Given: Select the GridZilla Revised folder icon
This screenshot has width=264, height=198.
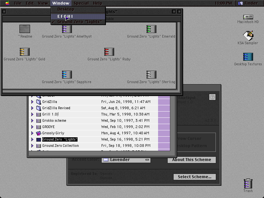Looking at the screenshot, I should [39, 108].
